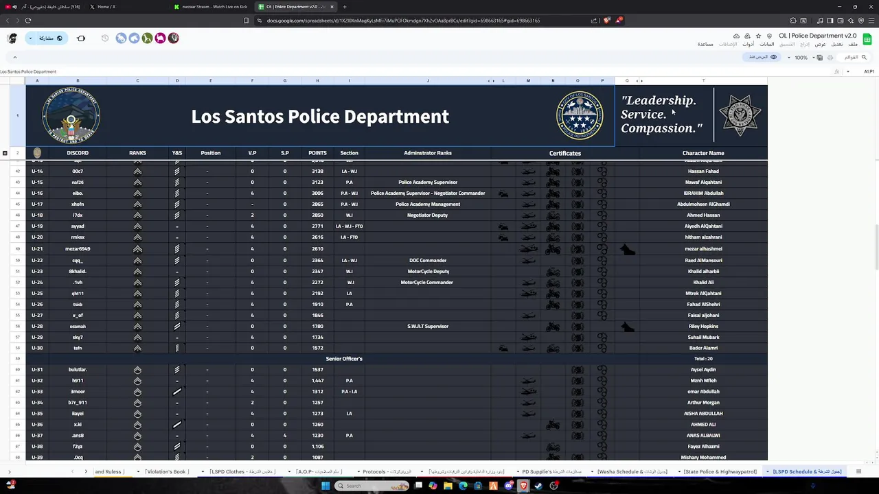Open a new browser tab
This screenshot has height=494, width=879.
pyautogui.click(x=345, y=7)
